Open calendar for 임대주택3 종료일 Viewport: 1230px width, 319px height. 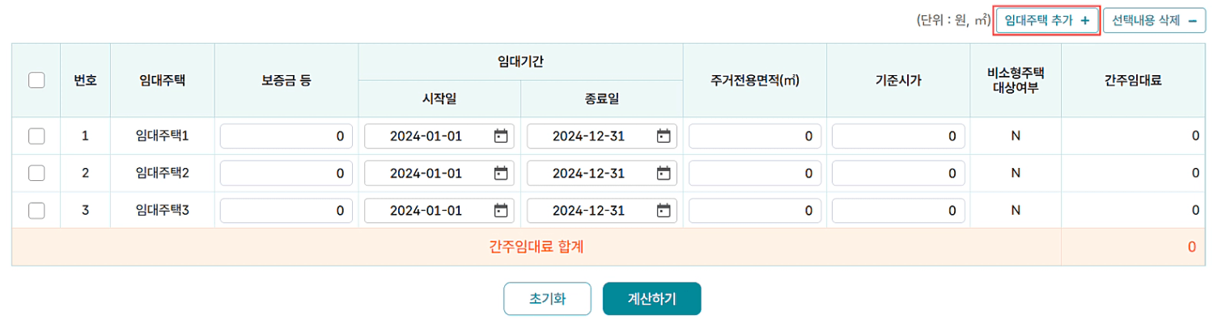tap(664, 210)
